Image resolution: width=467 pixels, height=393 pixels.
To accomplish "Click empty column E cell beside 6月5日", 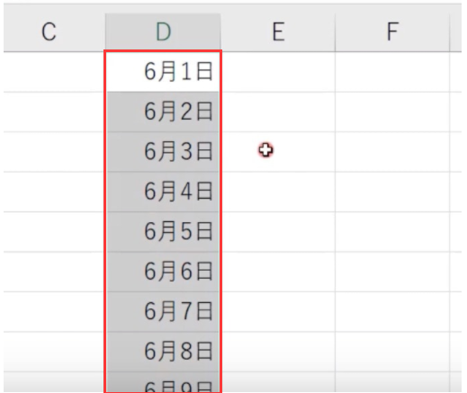I will (278, 232).
